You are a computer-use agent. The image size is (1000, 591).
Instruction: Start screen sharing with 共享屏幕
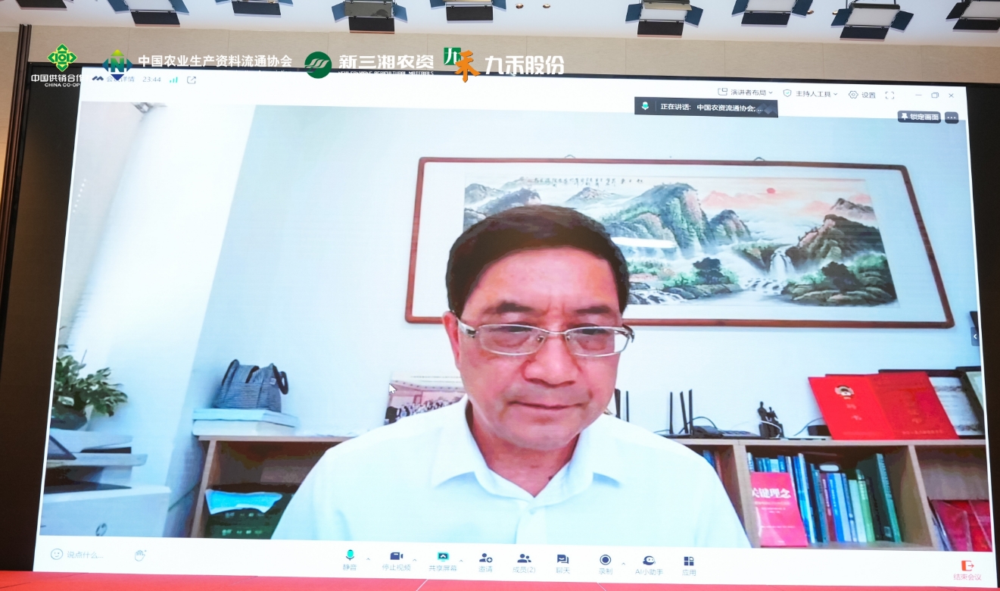pos(443,561)
